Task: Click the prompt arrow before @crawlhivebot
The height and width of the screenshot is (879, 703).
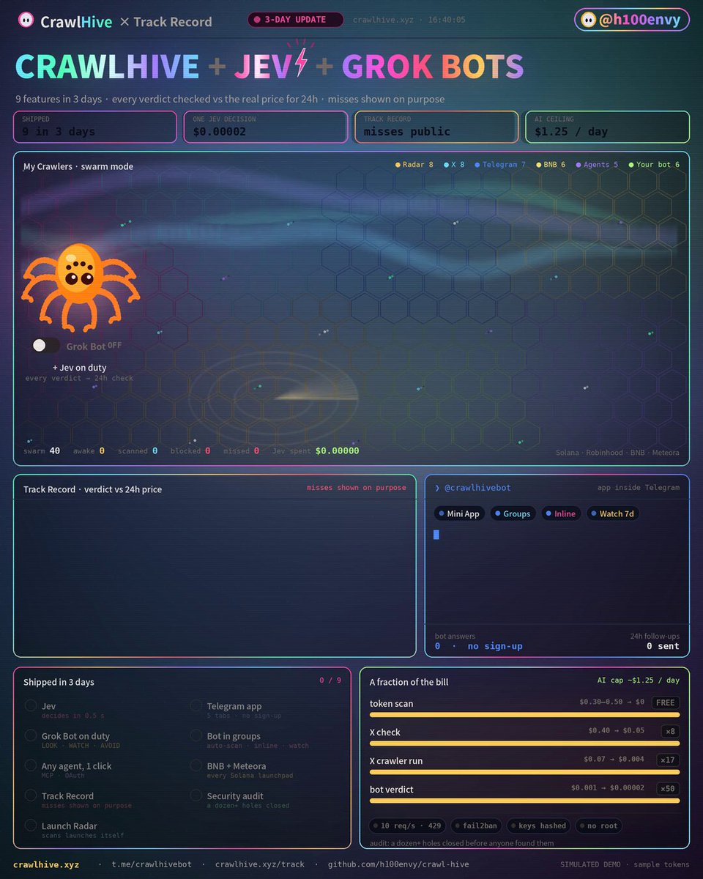Action: [437, 488]
